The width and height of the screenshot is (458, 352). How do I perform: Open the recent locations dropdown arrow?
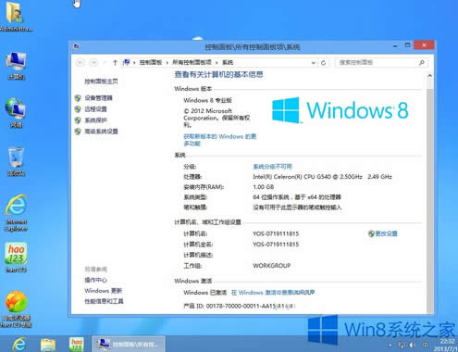[x=105, y=63]
